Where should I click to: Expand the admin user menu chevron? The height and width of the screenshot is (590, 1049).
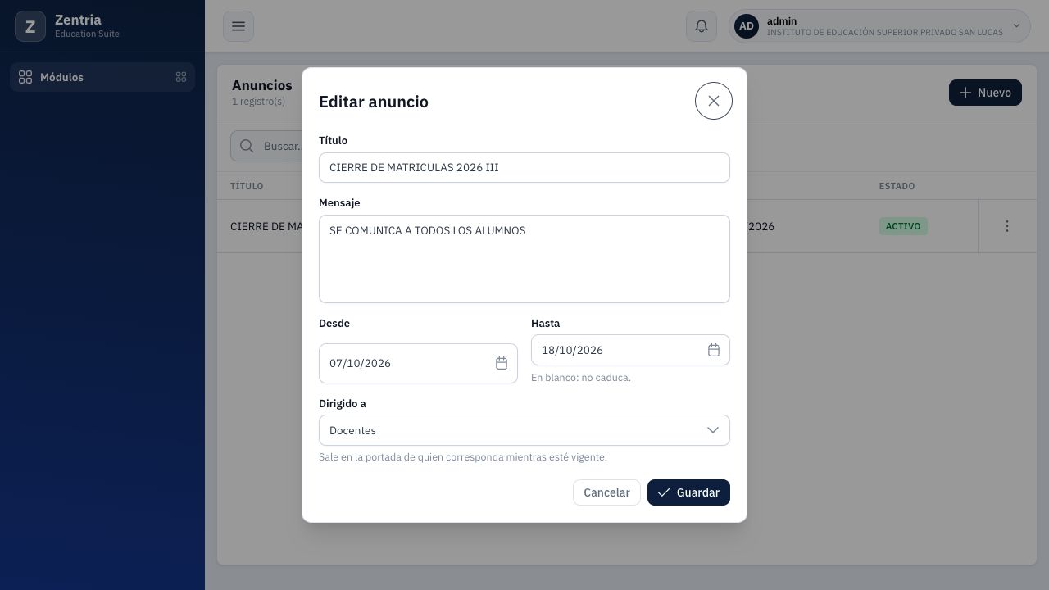tap(1016, 26)
